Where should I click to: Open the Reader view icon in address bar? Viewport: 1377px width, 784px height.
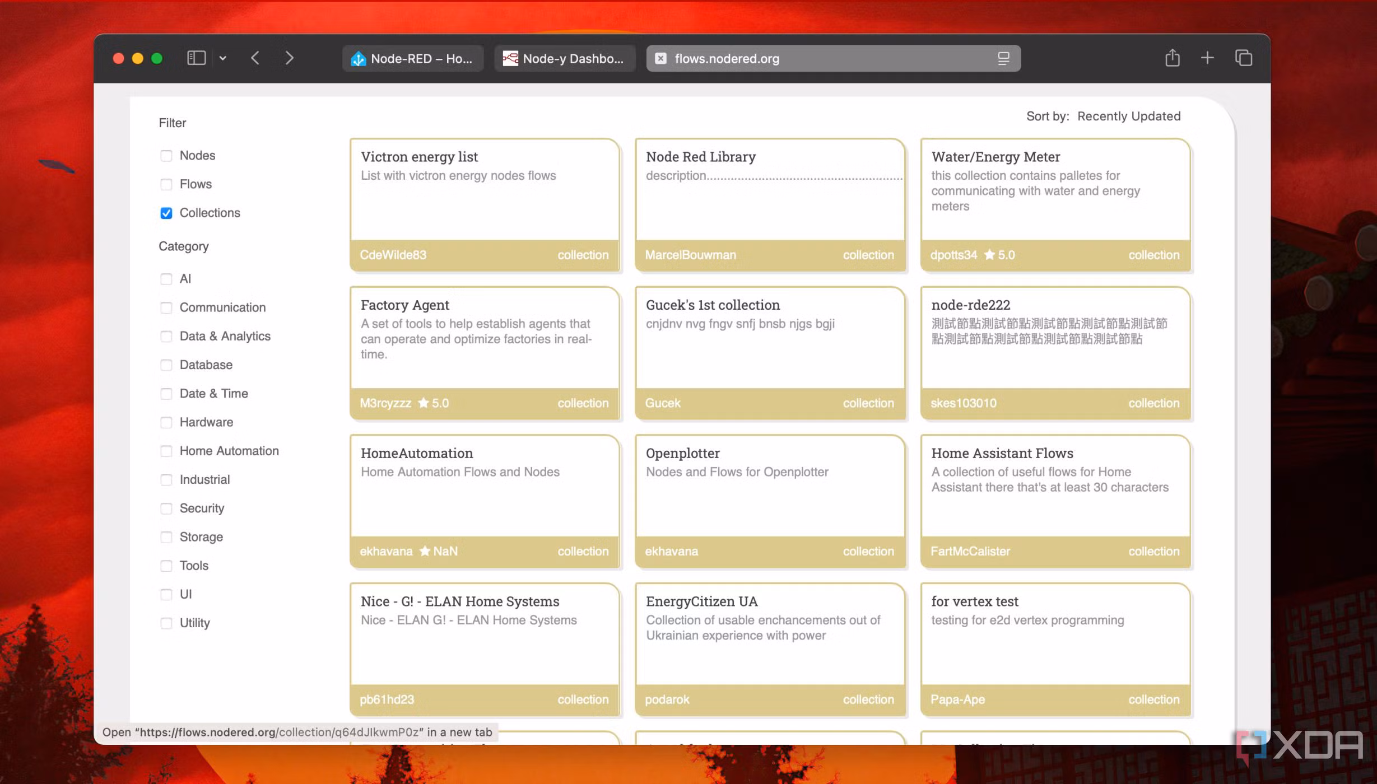pyautogui.click(x=1003, y=58)
